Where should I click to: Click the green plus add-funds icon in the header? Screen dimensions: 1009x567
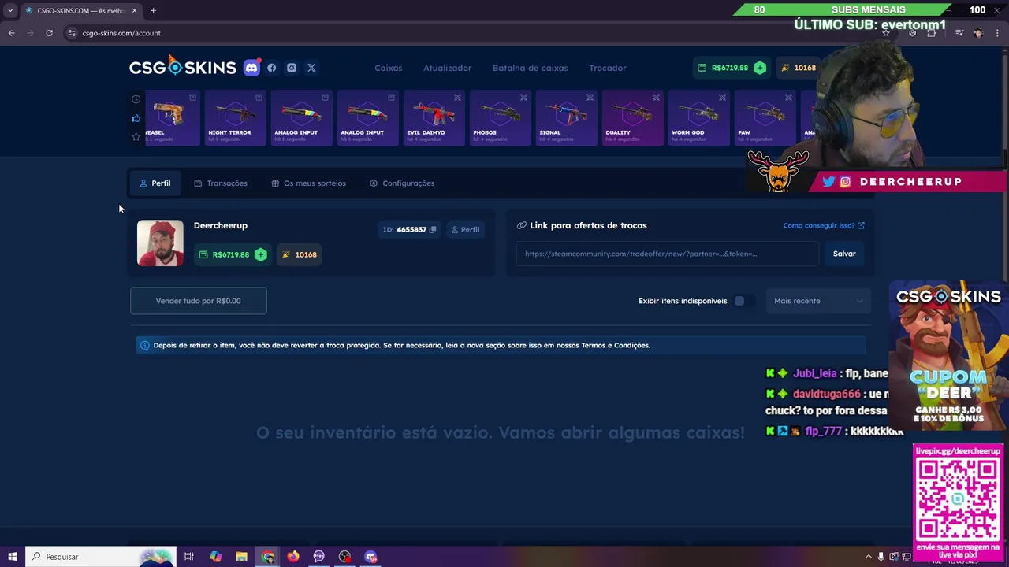[x=760, y=68]
